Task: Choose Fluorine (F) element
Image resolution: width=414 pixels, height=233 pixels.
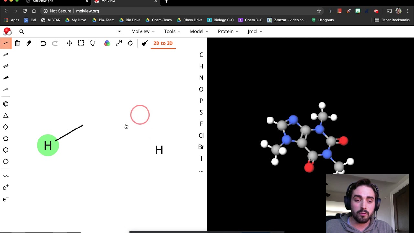Action: (201, 124)
